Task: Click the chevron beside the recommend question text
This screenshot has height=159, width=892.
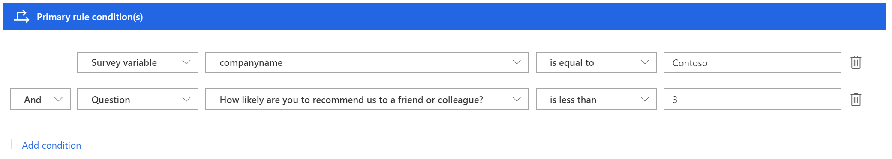Action: [517, 100]
